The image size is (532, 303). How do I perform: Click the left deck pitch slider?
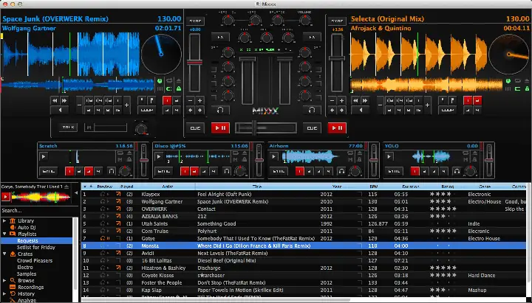tap(195, 63)
